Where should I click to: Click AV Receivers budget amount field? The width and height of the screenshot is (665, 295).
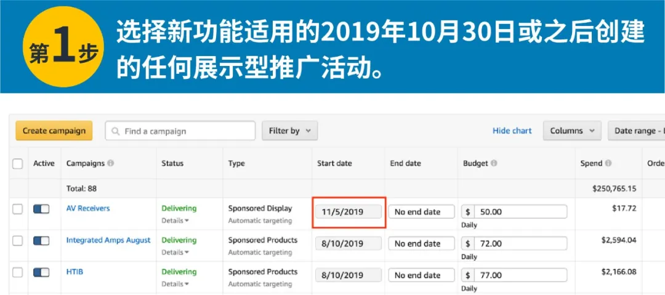(519, 212)
